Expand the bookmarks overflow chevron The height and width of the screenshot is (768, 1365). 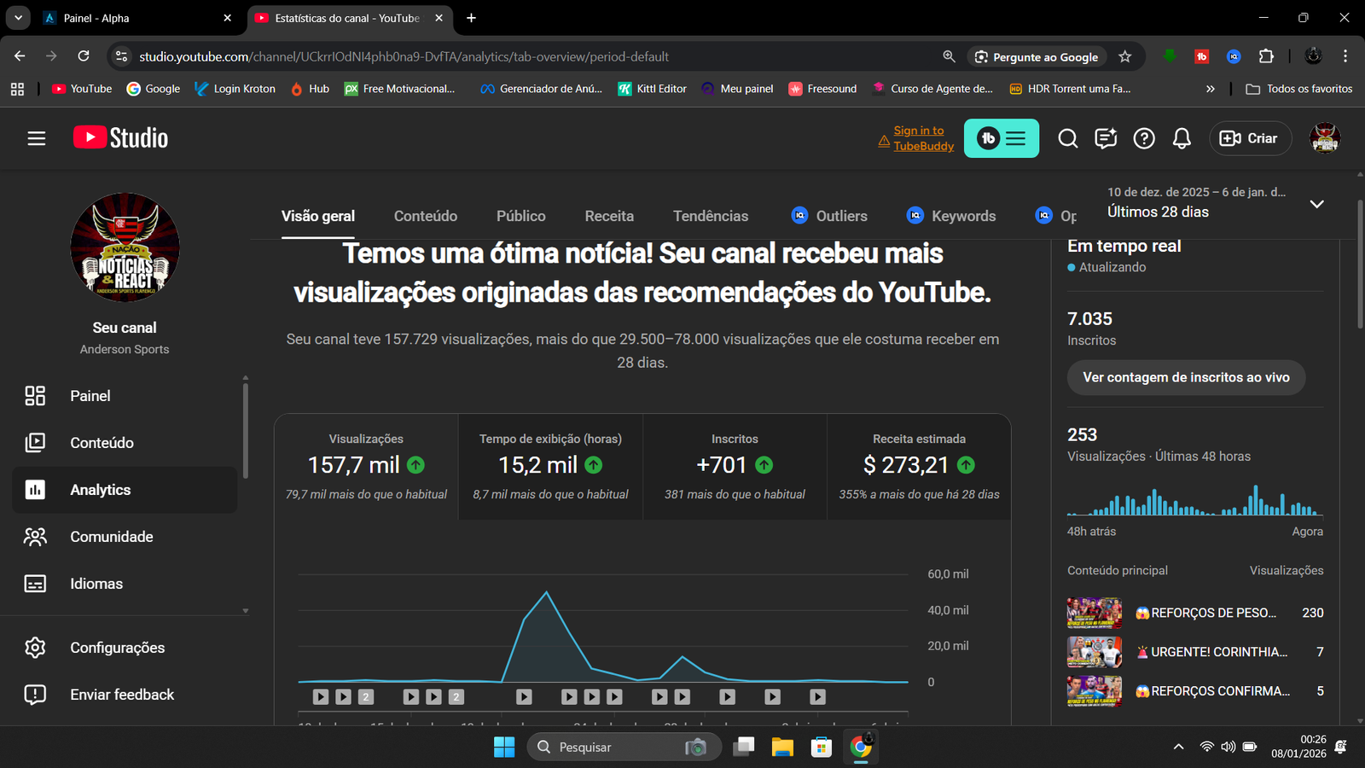pyautogui.click(x=1210, y=89)
